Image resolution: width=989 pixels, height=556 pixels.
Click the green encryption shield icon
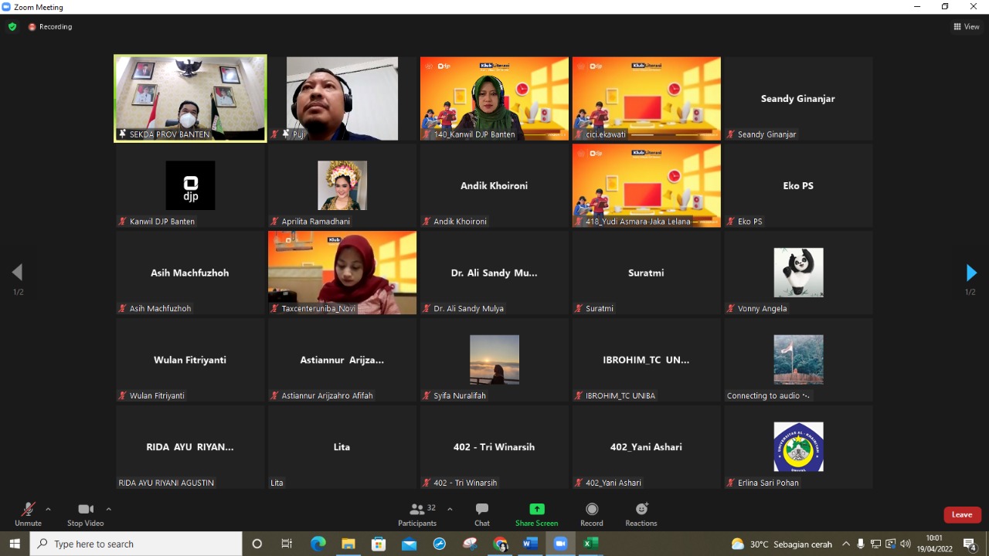(12, 26)
